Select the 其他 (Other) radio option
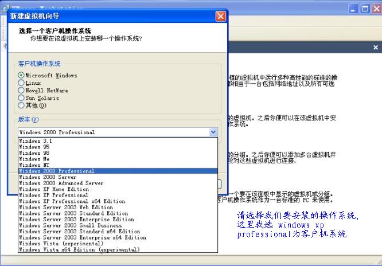 click(21, 105)
